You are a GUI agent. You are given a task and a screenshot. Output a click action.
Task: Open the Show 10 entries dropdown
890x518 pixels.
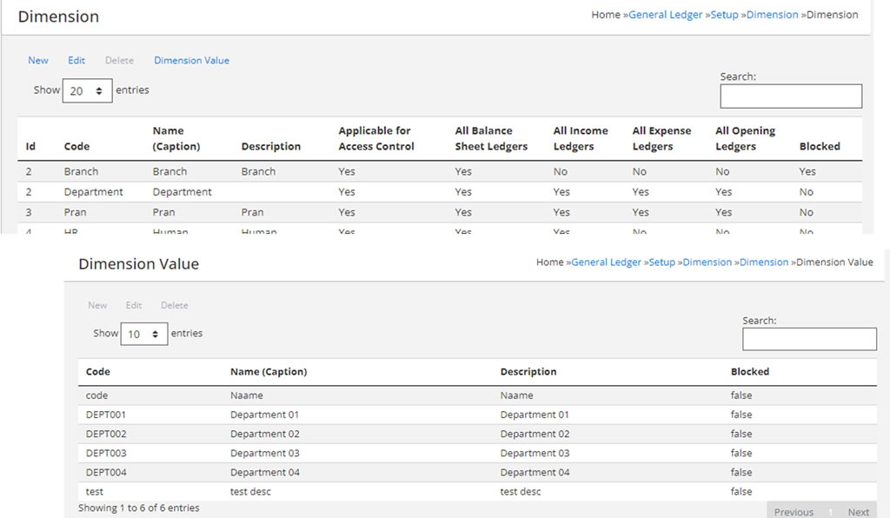[143, 334]
